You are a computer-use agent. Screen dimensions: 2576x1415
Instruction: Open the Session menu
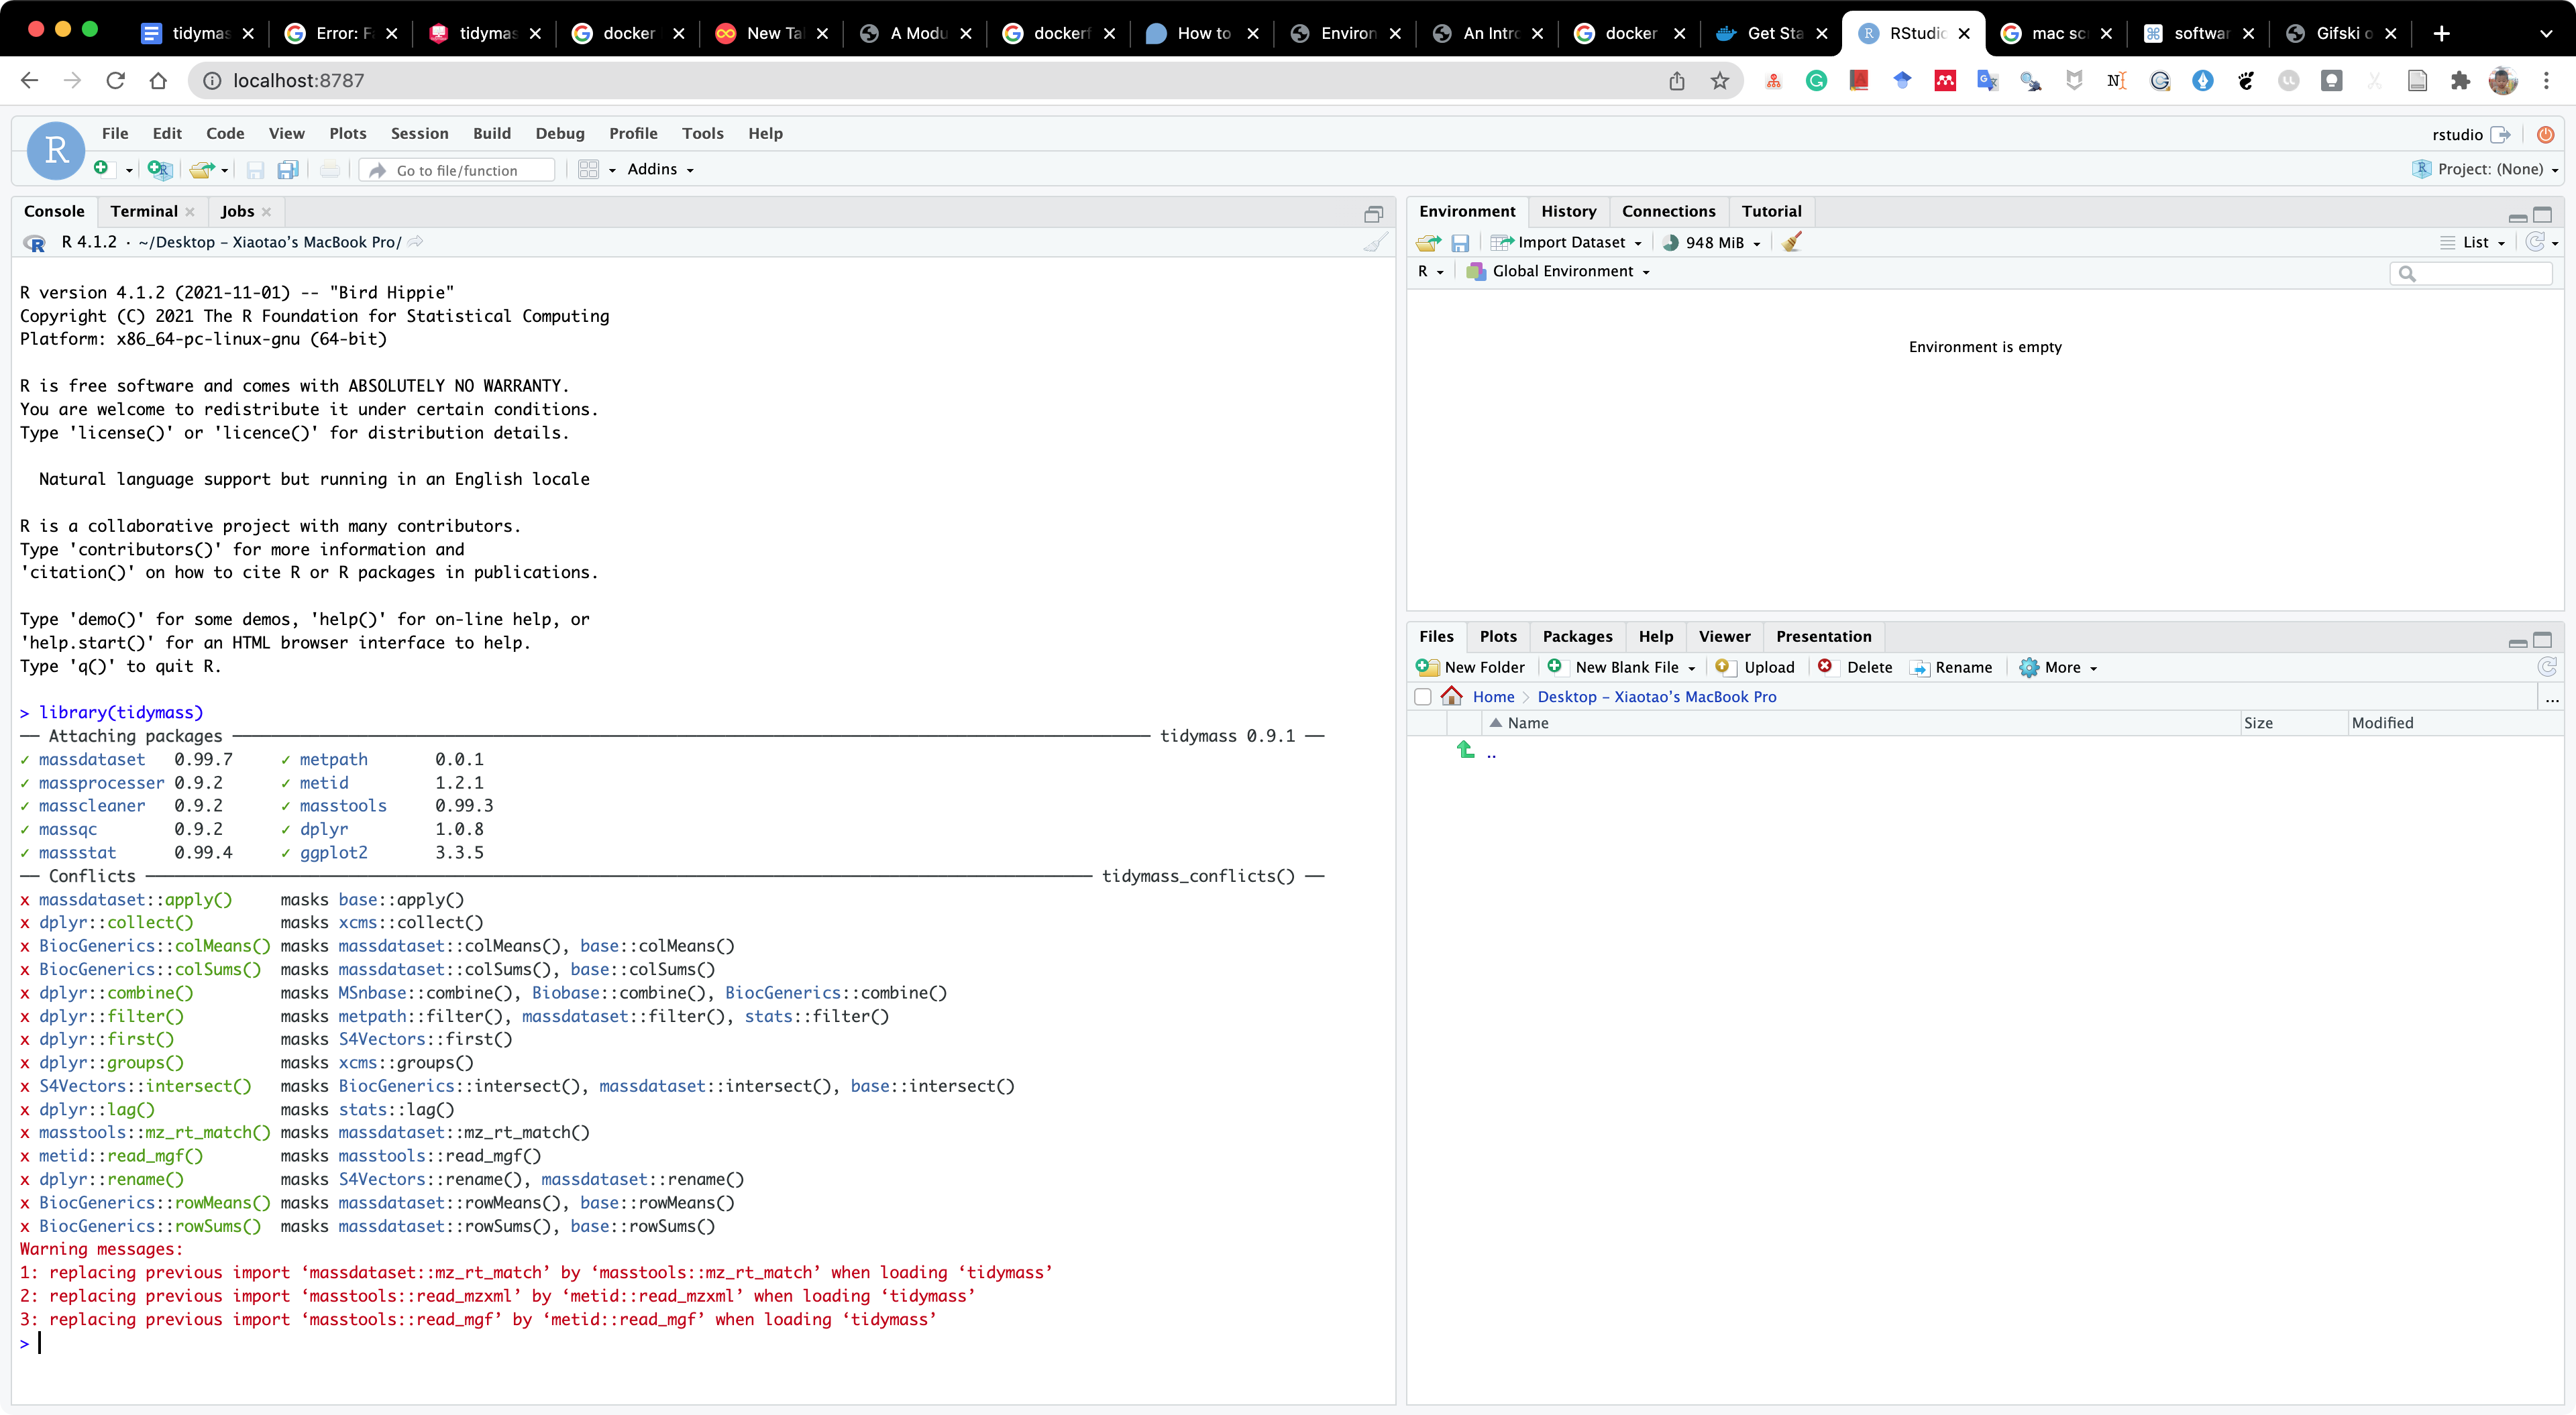tap(419, 133)
